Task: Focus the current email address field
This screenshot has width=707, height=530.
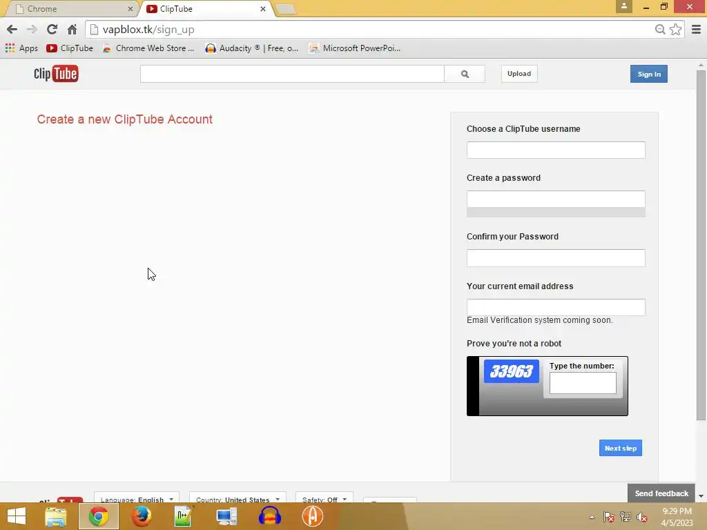Action: 556,307
